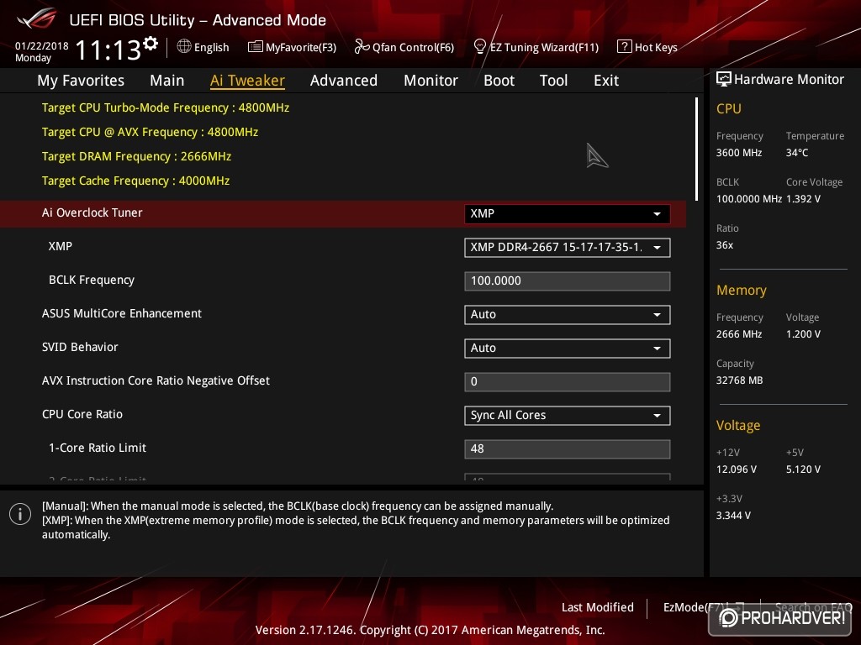The width and height of the screenshot is (861, 645).
Task: Click the +12V 12.096 V reading
Action: pos(737,469)
